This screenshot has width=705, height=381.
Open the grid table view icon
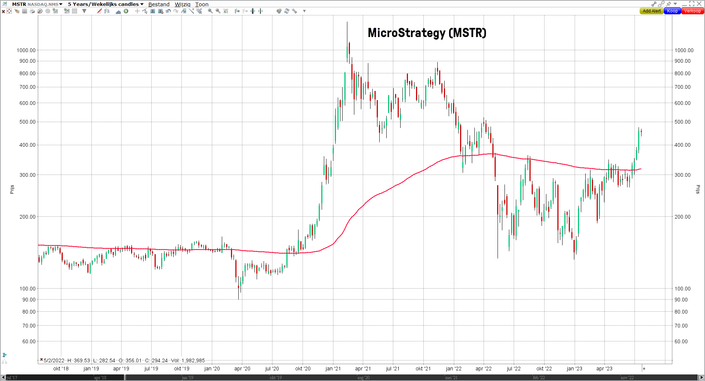coord(25,11)
